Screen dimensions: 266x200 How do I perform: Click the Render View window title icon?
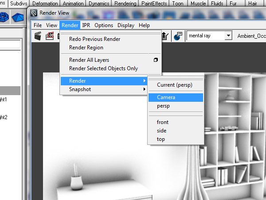coord(34,13)
